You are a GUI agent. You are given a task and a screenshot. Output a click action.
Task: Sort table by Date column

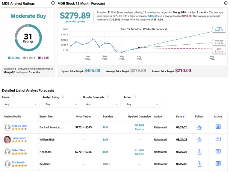tap(180, 117)
